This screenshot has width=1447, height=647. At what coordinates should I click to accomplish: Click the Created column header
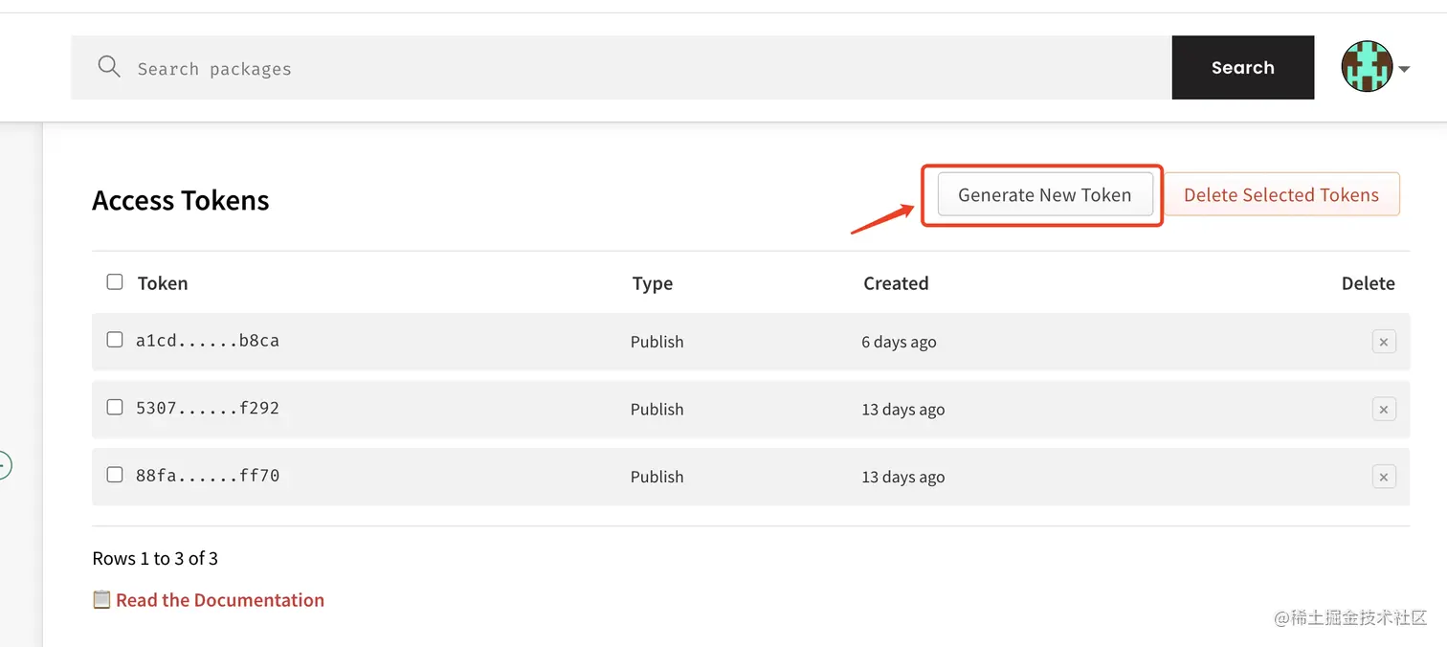(x=896, y=283)
